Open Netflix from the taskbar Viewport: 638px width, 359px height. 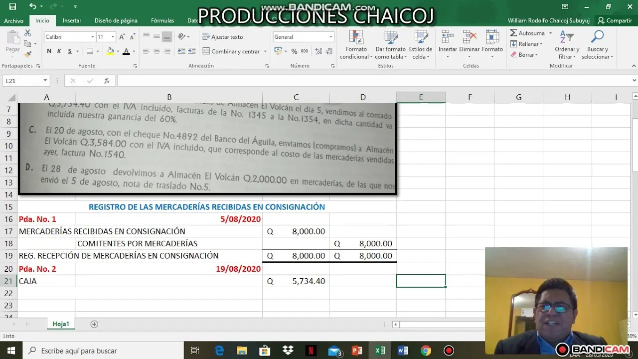311,351
